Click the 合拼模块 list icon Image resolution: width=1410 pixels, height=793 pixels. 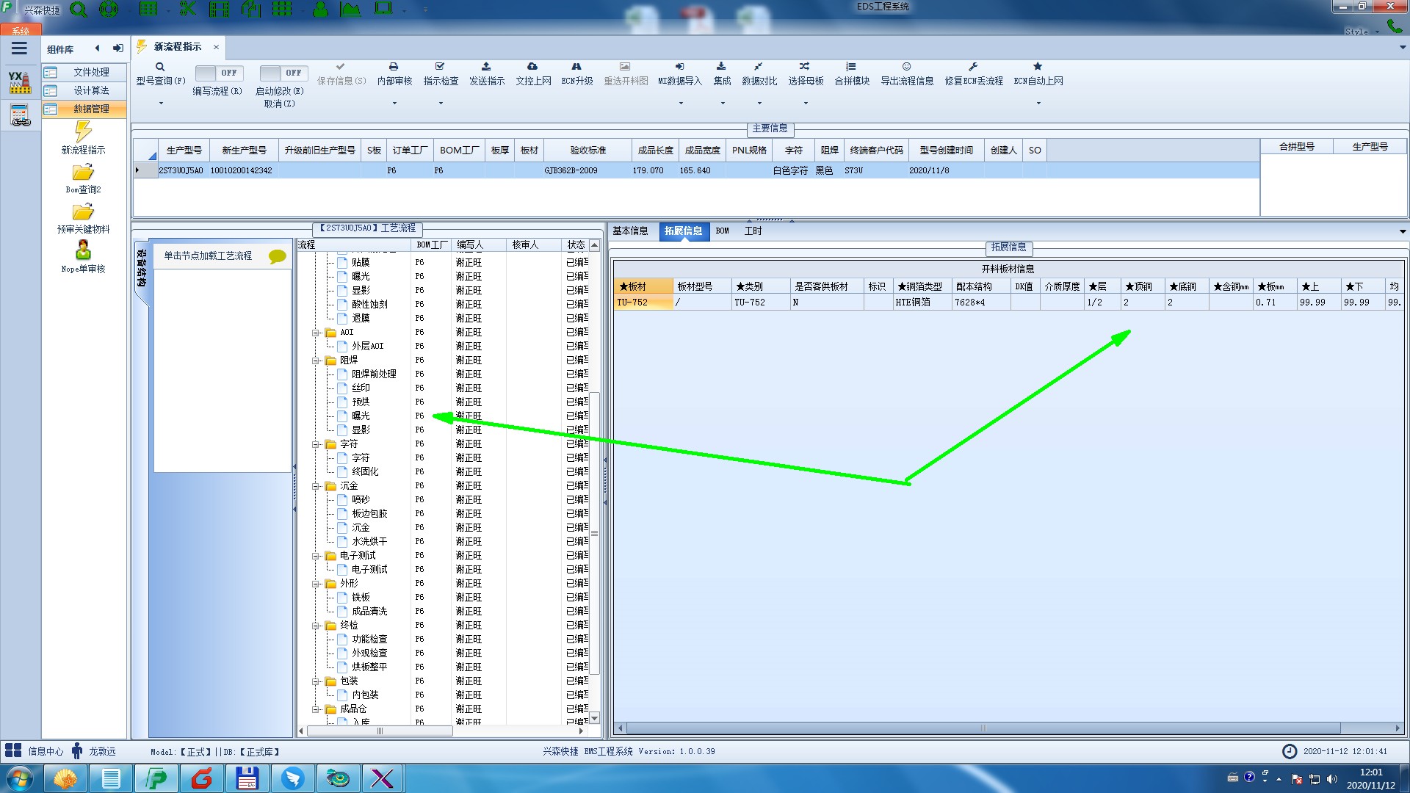(851, 67)
